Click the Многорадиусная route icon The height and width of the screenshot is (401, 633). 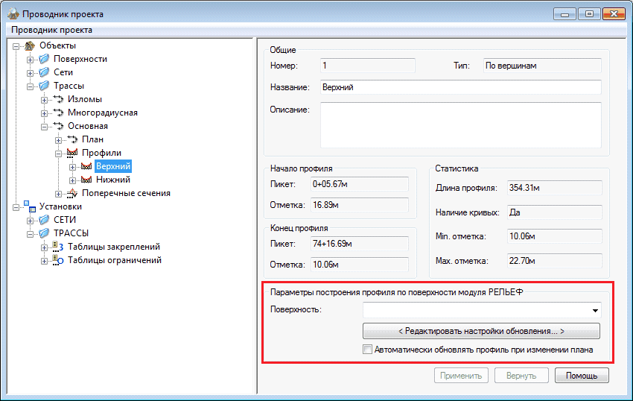59,113
